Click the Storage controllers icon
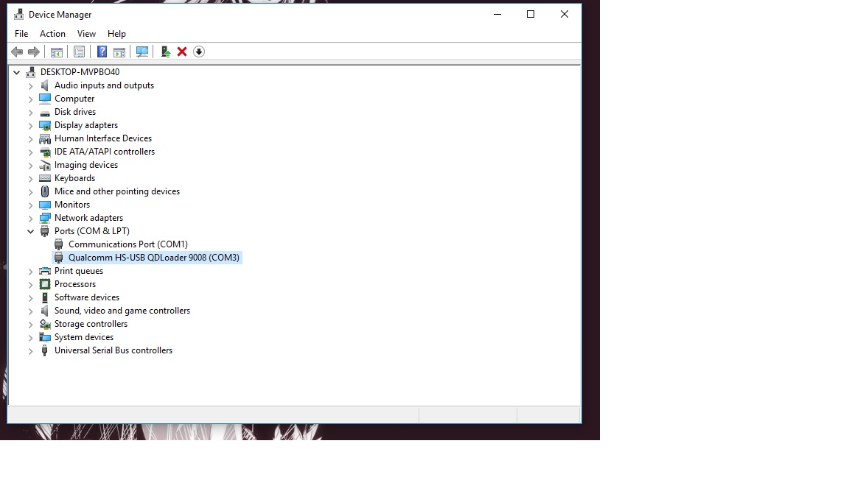Viewport: 849px width, 477px height. pos(45,324)
